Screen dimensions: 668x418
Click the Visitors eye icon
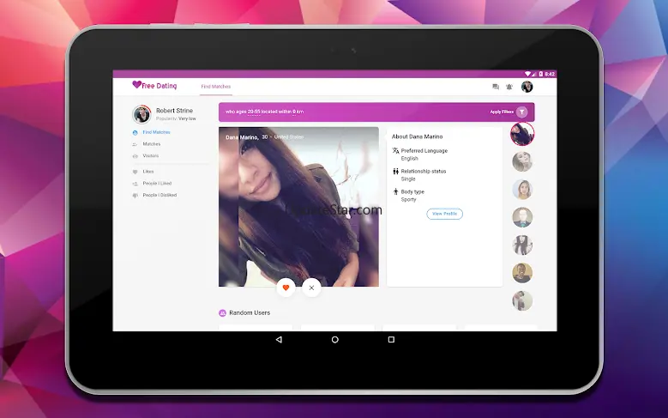tap(135, 156)
